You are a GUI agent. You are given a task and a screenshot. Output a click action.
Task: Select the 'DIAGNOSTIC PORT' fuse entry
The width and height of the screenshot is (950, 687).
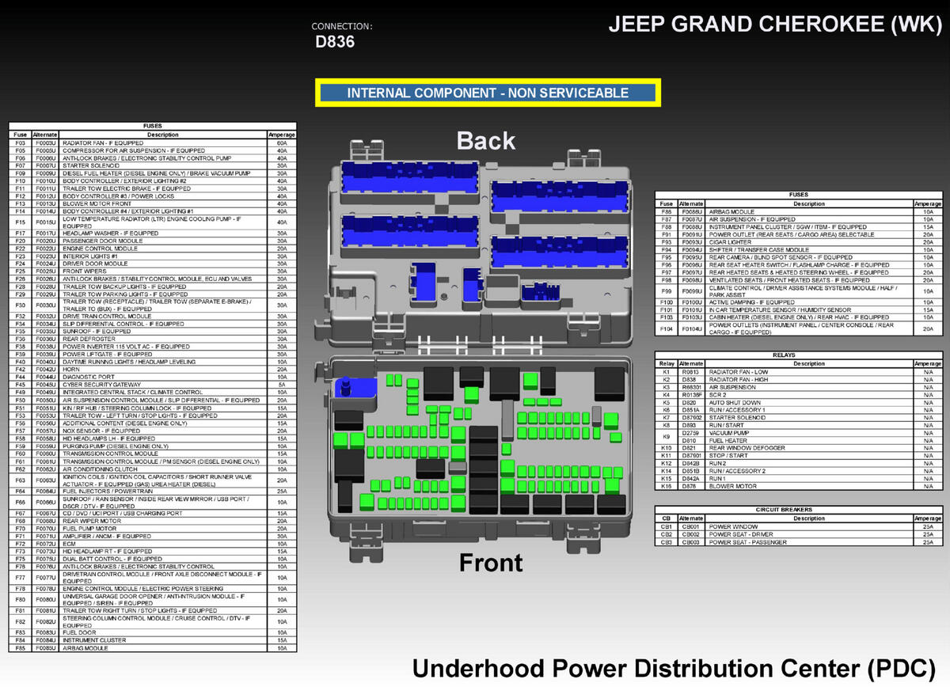153,377
